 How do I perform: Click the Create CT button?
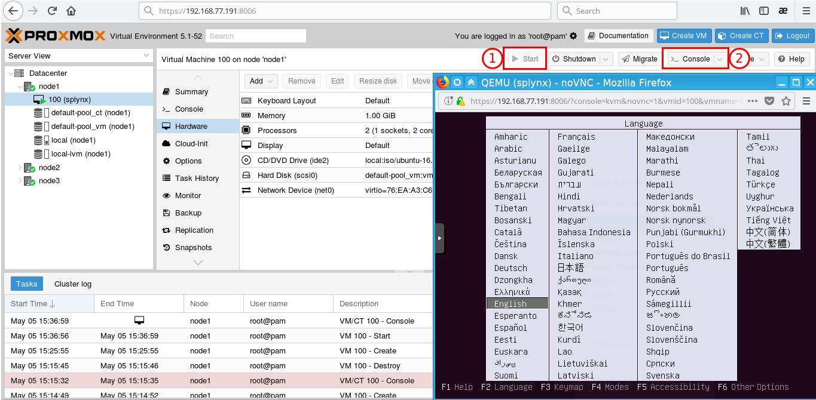[741, 36]
